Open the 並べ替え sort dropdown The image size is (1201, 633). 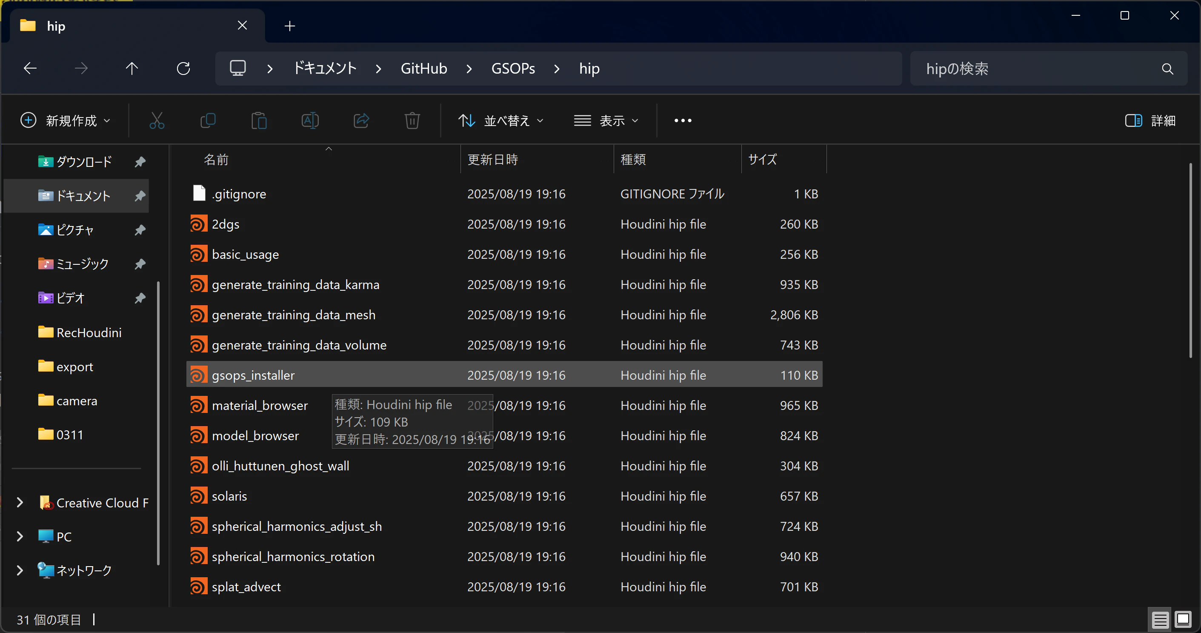coord(501,121)
